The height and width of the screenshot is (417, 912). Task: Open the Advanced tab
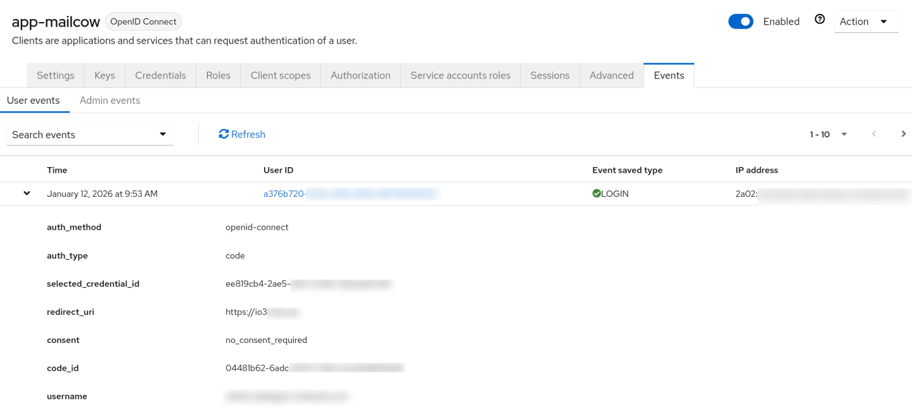(x=611, y=75)
